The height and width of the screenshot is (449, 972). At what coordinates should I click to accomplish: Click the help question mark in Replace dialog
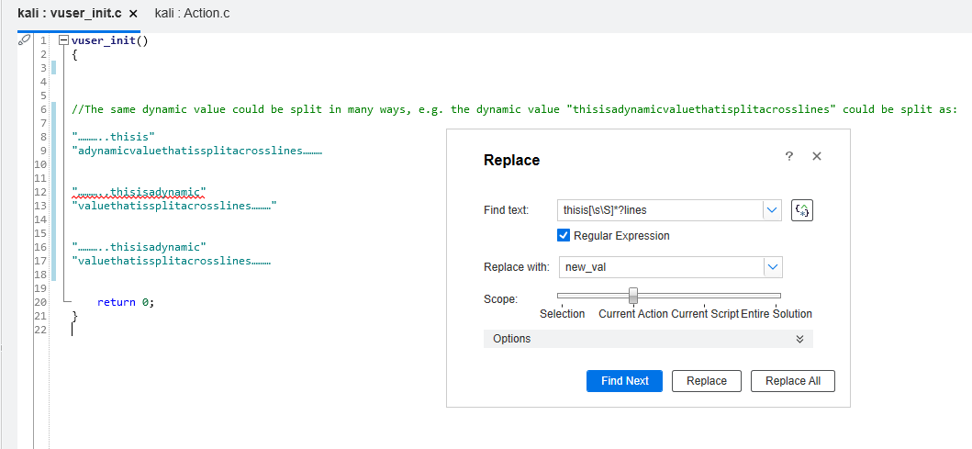coord(789,156)
